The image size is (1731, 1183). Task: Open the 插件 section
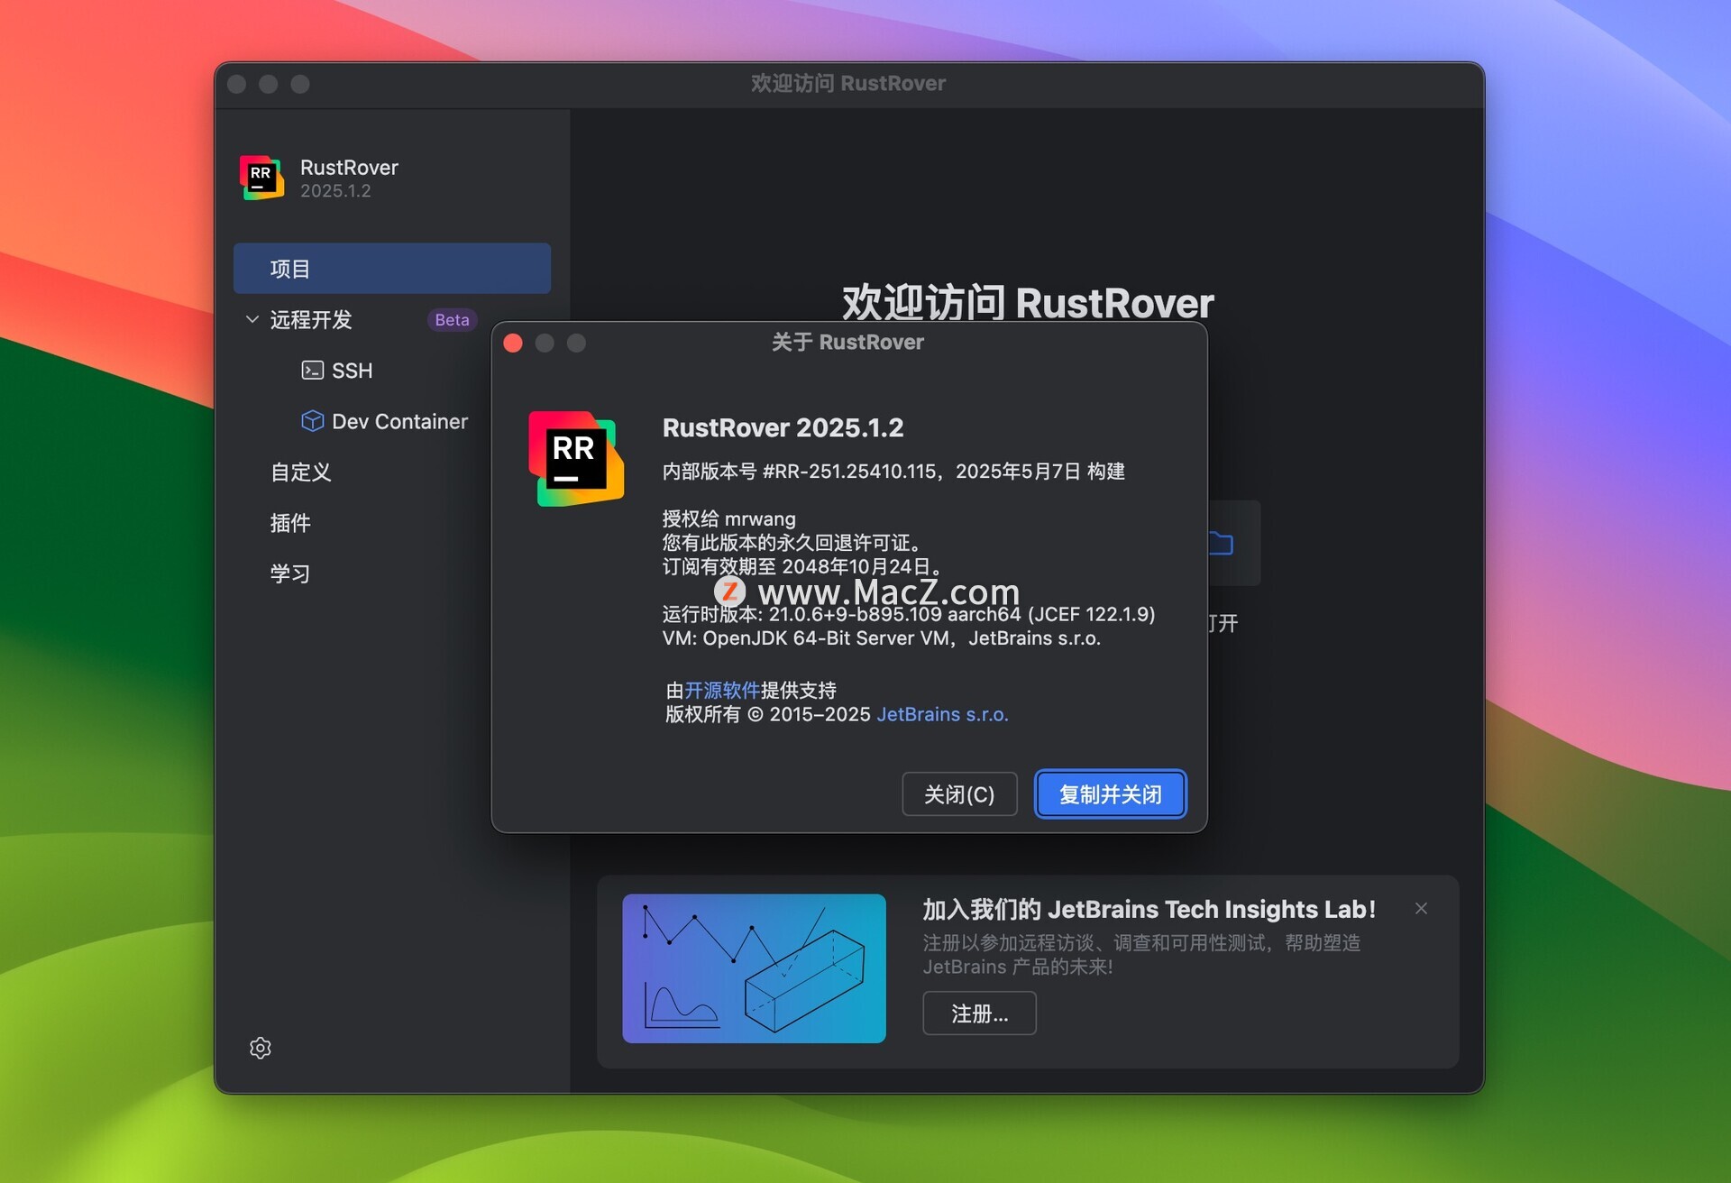click(x=290, y=523)
